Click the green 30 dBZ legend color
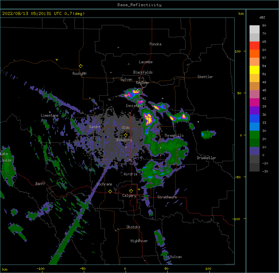 point(254,135)
